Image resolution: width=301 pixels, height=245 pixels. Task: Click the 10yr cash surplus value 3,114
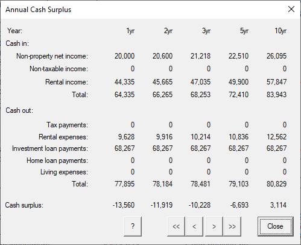278,205
